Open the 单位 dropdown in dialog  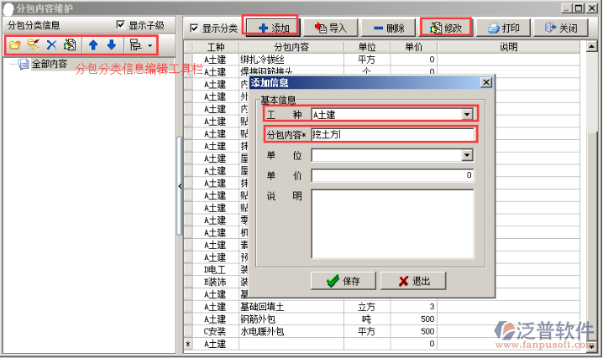[x=467, y=155]
